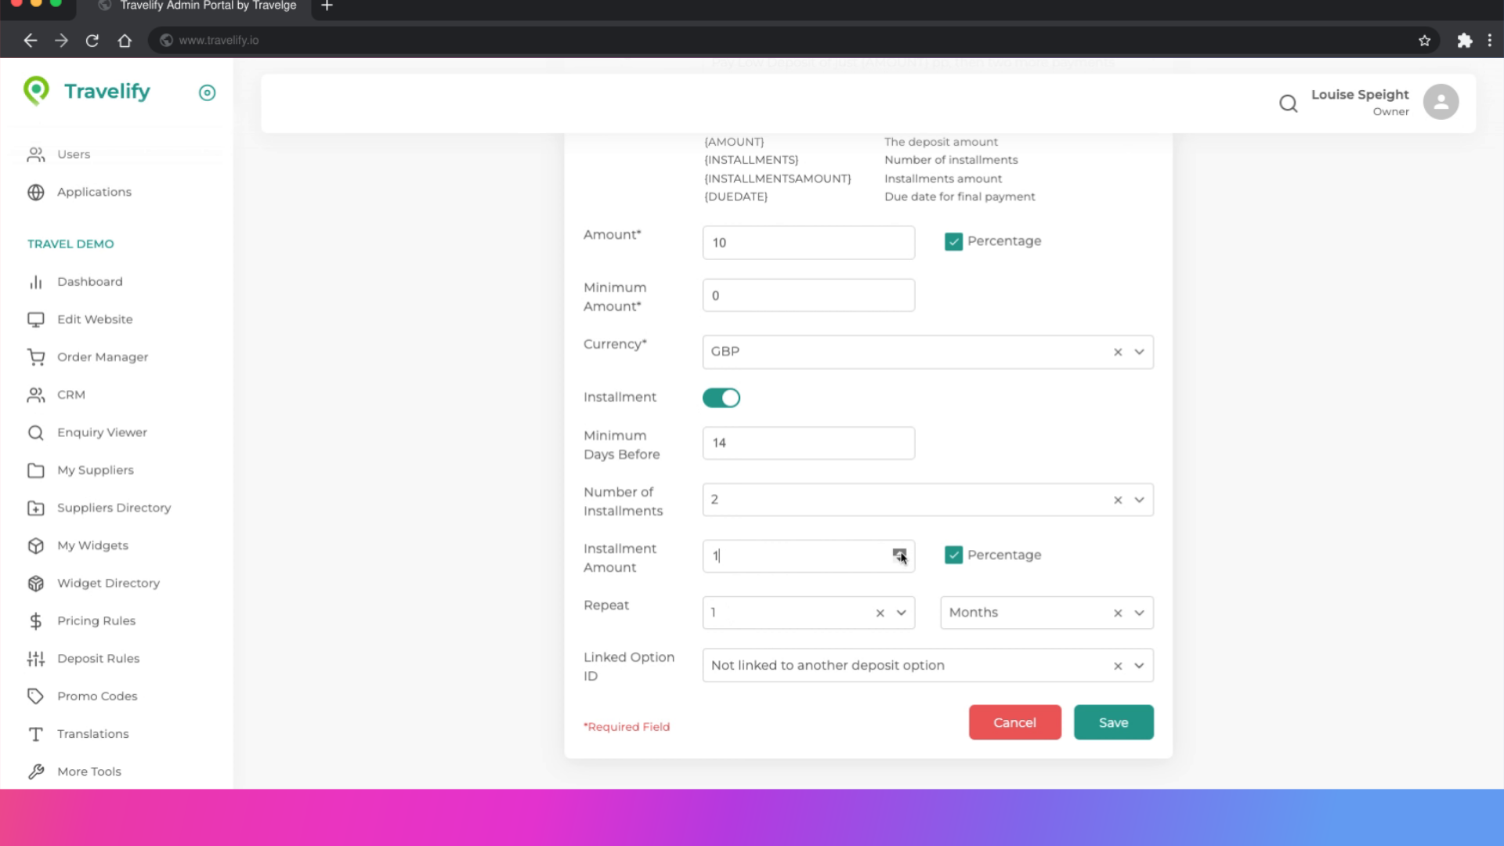The height and width of the screenshot is (846, 1504).
Task: Bookmark page with the star icon
Action: (1424, 41)
